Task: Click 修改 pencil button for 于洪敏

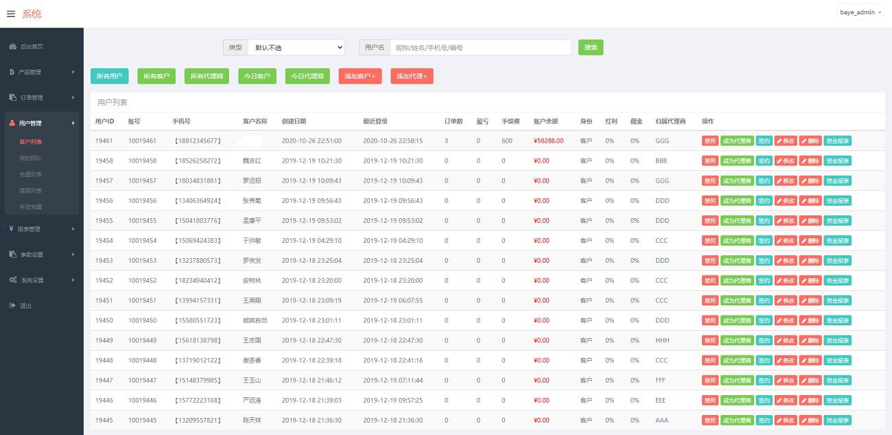Action: point(786,240)
